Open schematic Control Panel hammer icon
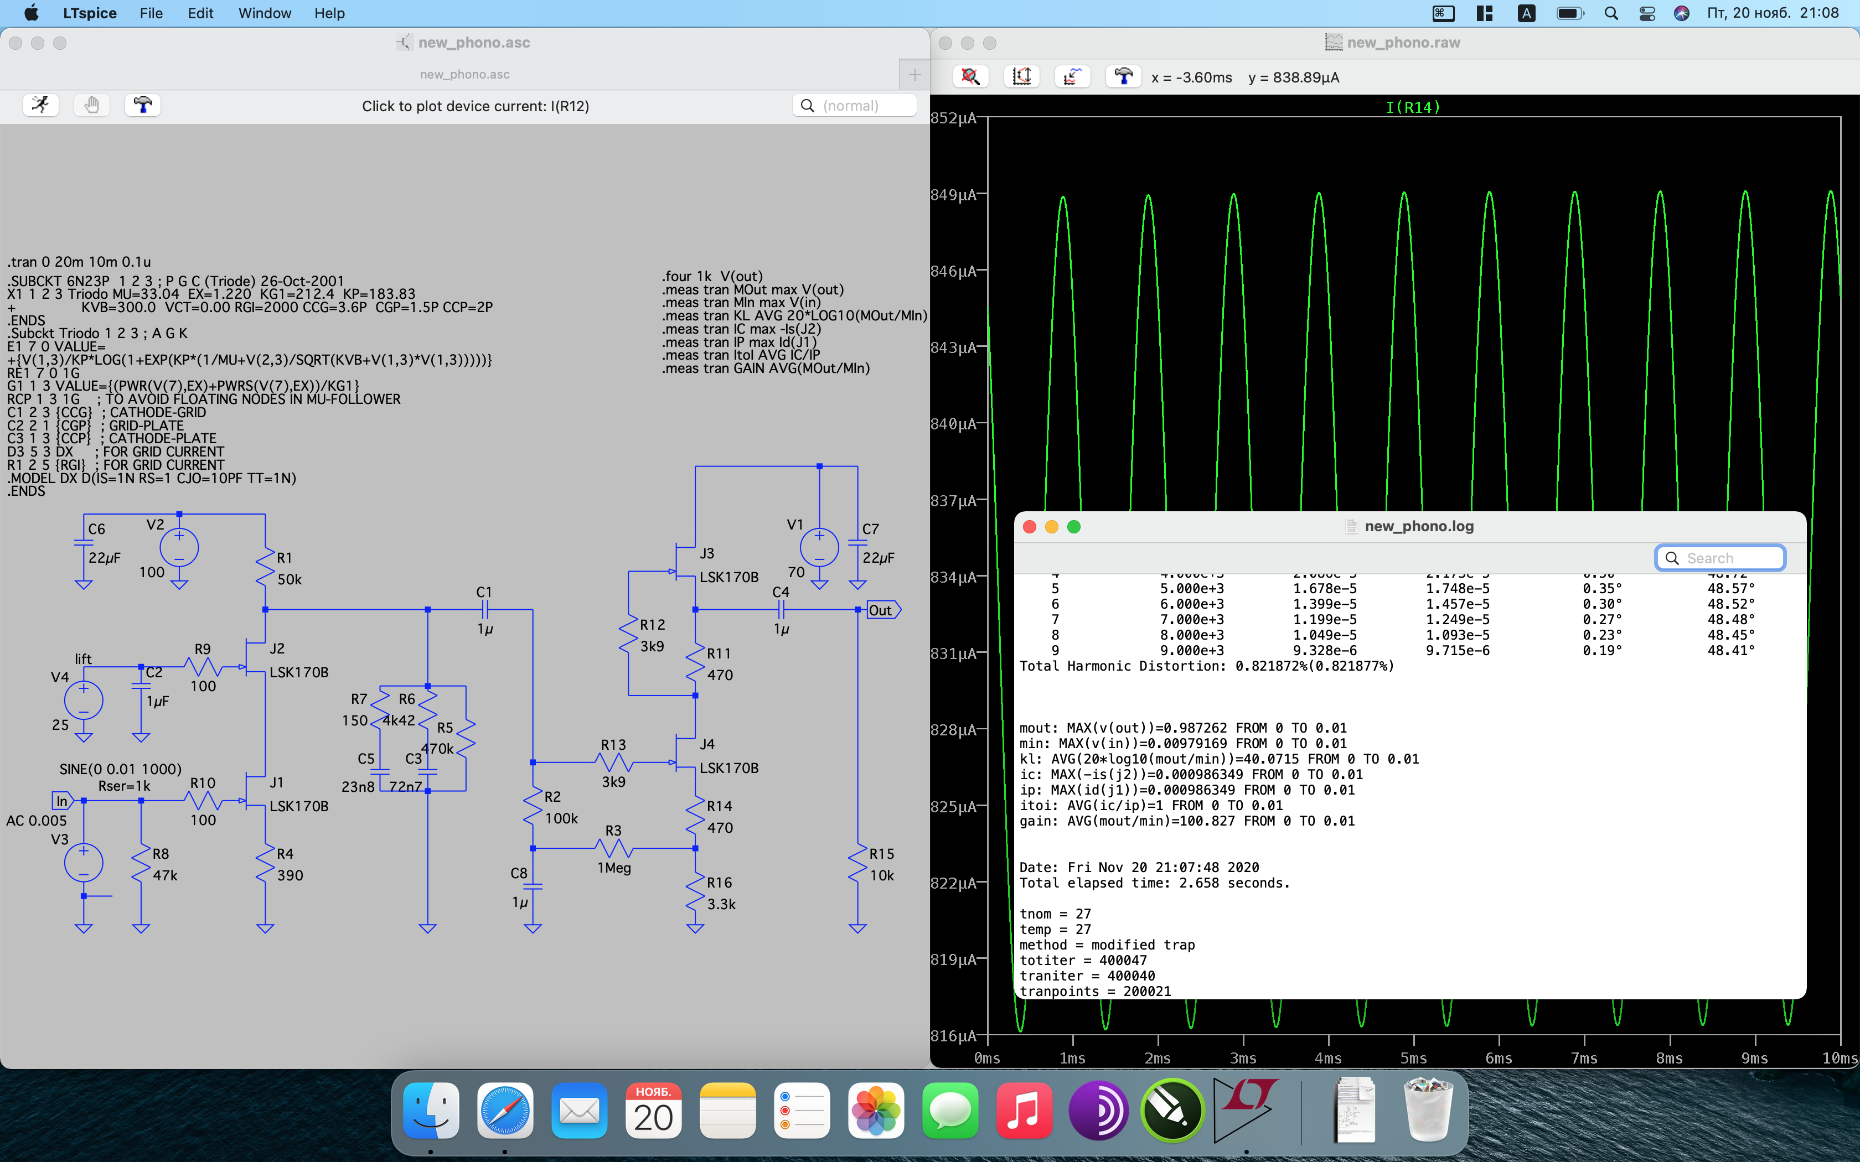 (x=142, y=105)
